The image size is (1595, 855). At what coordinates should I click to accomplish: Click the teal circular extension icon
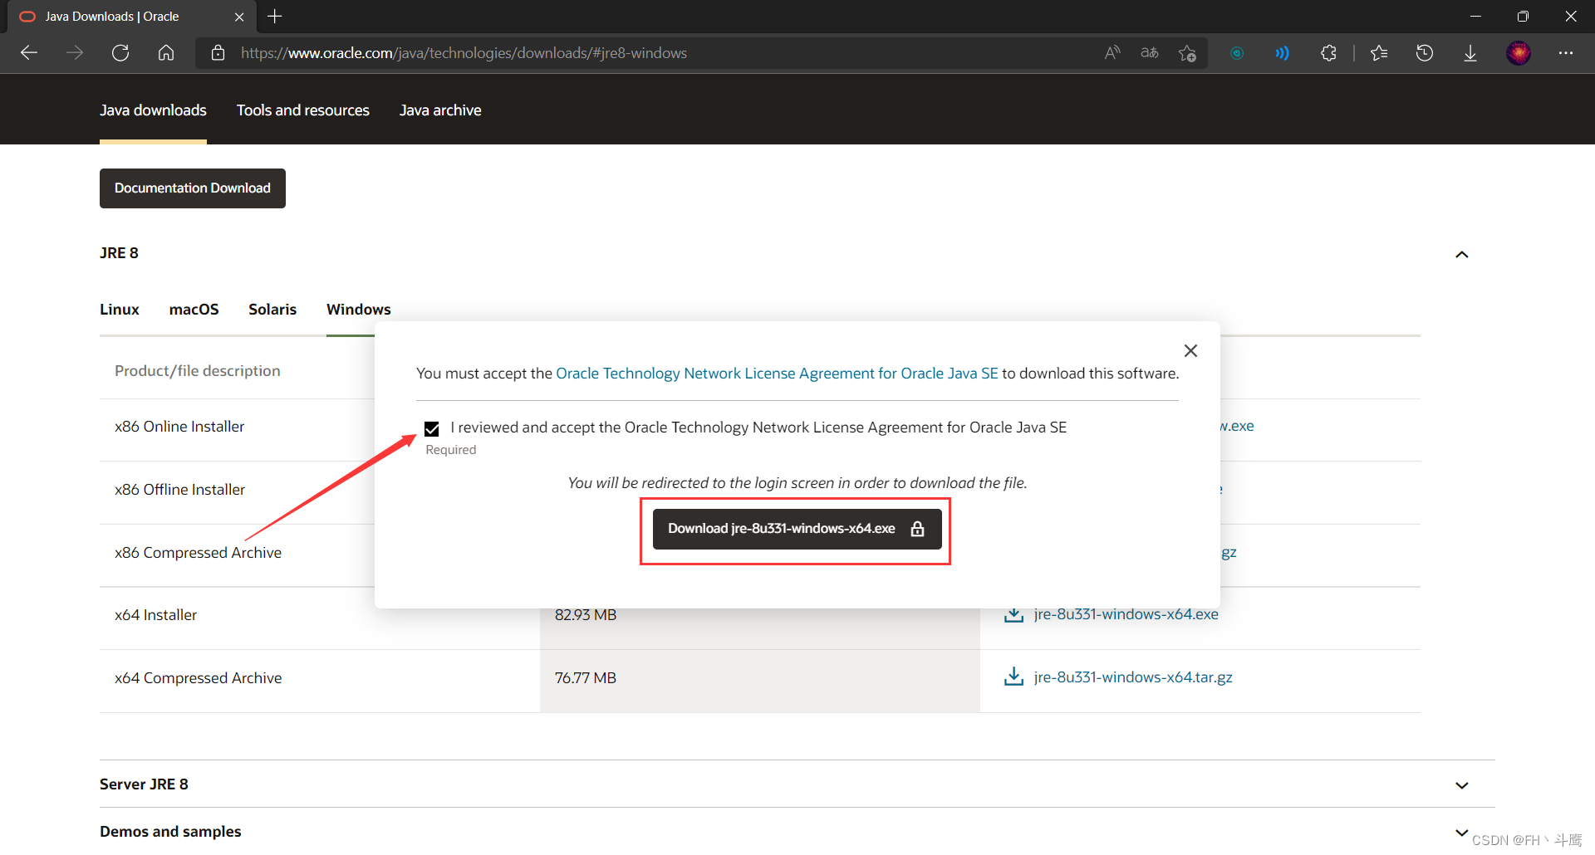(x=1237, y=53)
